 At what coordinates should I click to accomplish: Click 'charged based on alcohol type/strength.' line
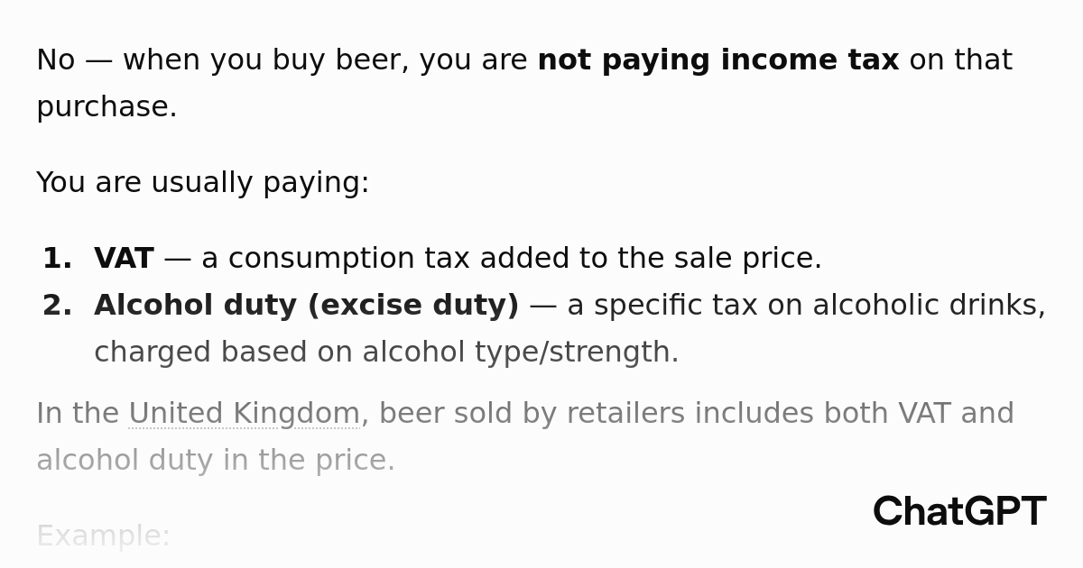386,353
